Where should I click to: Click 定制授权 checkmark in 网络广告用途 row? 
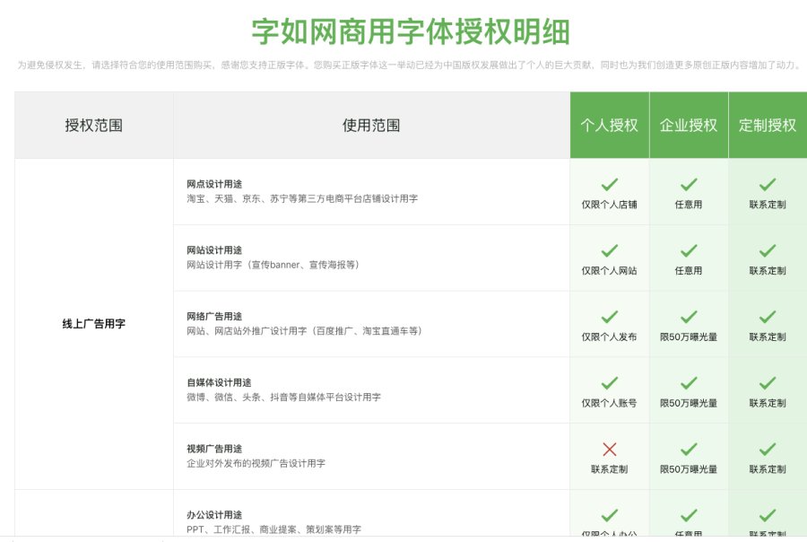[768, 317]
